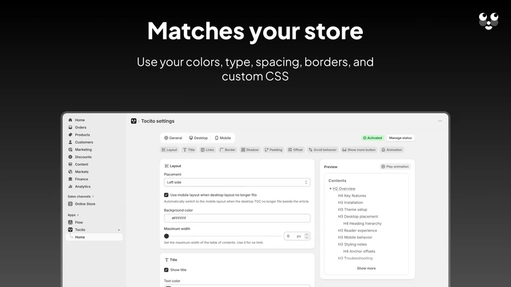The image size is (511, 287).
Task: Click the Maximum width stepper arrows
Action: 307,236
